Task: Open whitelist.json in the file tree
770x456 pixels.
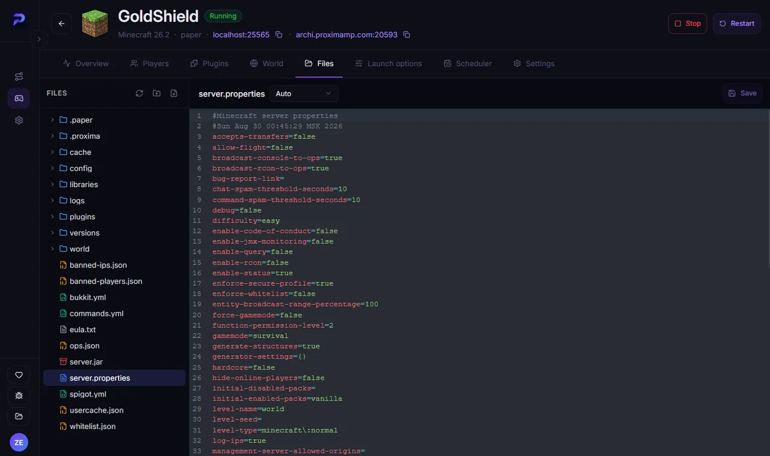Action: (114, 427)
